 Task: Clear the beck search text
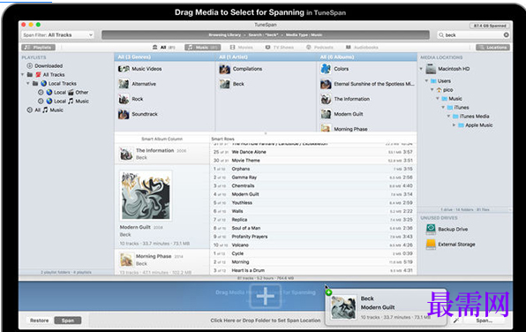pyautogui.click(x=506, y=35)
